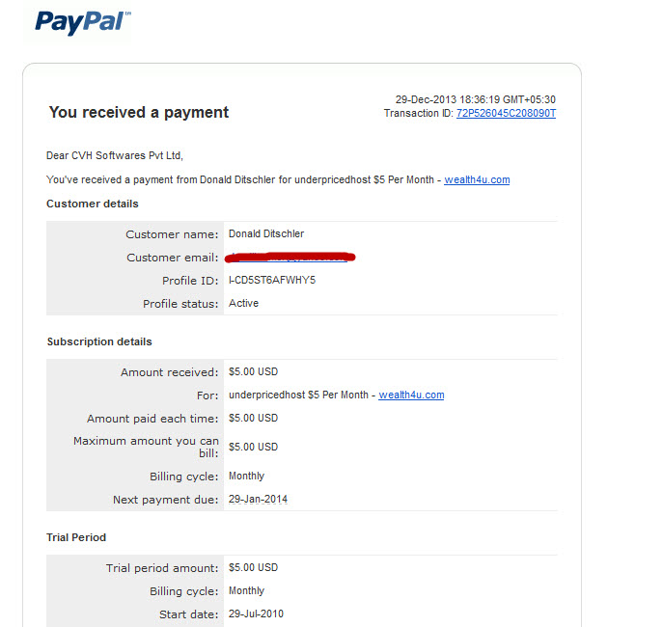Click the Trial period amount $5.00 USD
The width and height of the screenshot is (663, 627).
[x=253, y=567]
